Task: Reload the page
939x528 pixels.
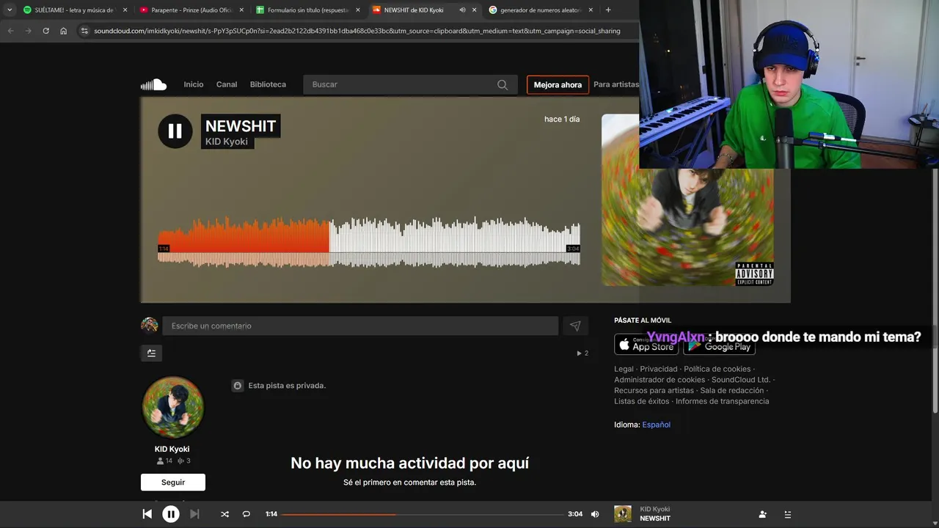Action: tap(45, 31)
